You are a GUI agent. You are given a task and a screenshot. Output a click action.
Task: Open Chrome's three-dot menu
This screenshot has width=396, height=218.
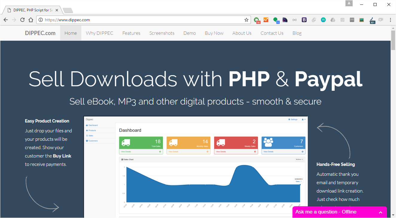(x=390, y=20)
